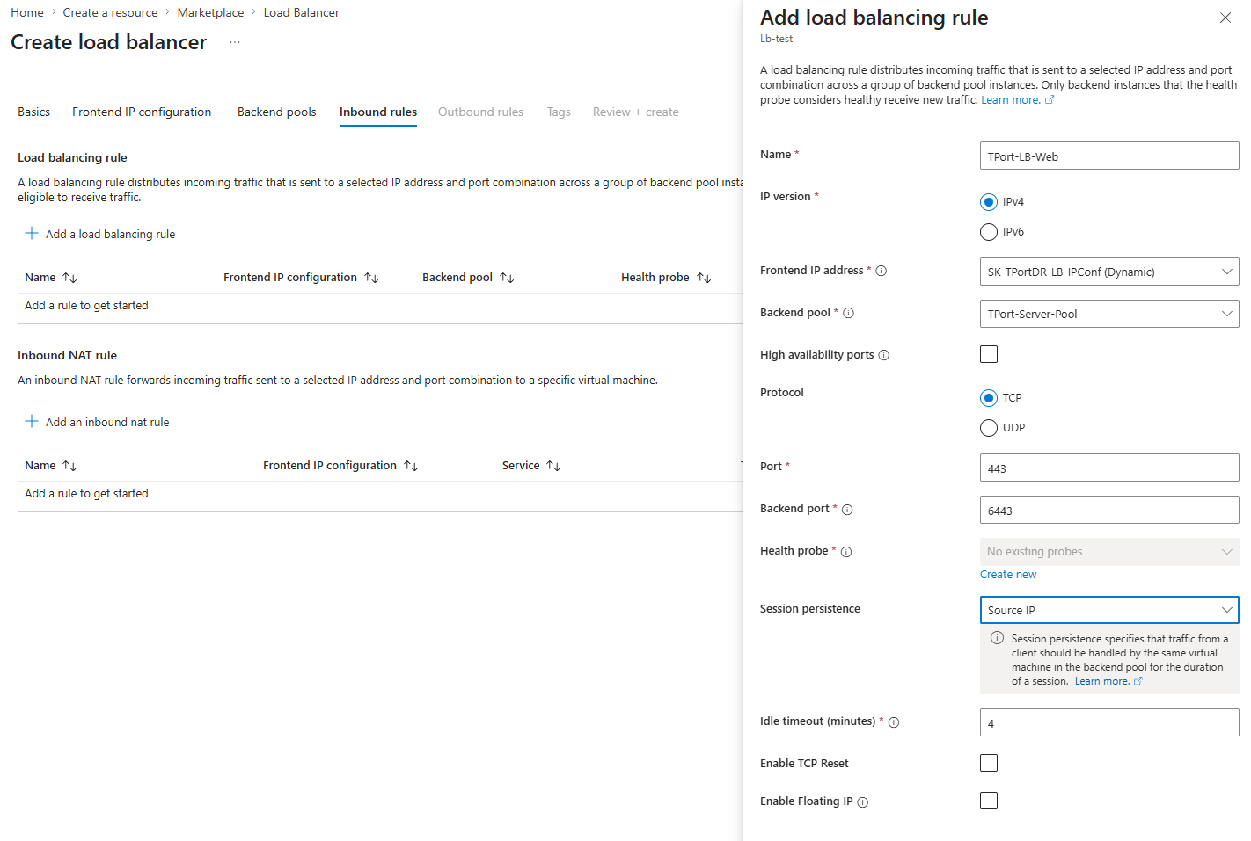Show info for Backend port field

847,510
